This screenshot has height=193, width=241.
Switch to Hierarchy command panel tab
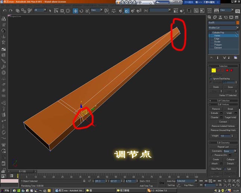(220, 17)
